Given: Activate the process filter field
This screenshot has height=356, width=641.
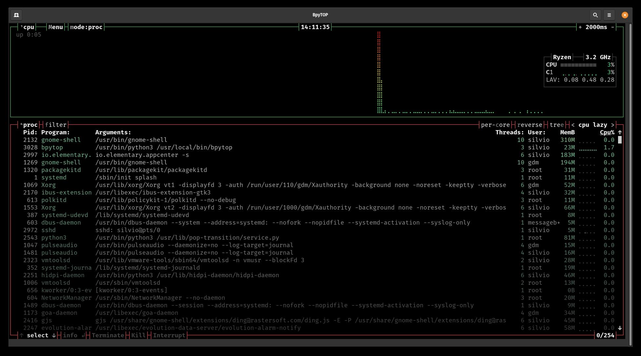Looking at the screenshot, I should [56, 125].
